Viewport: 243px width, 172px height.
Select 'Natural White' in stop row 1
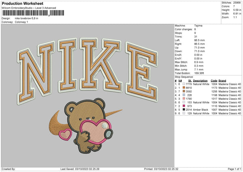[201, 84]
